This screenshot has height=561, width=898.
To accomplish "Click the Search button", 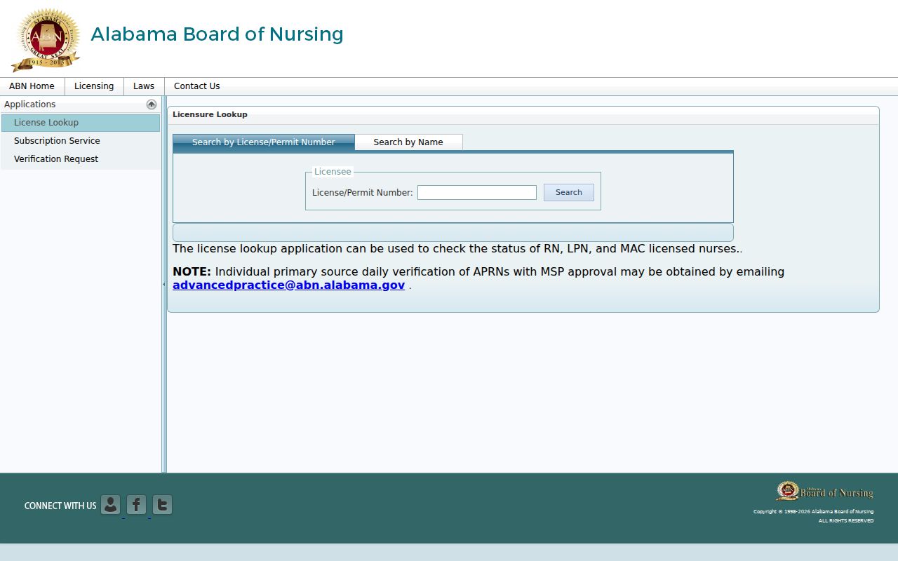I will pos(569,192).
